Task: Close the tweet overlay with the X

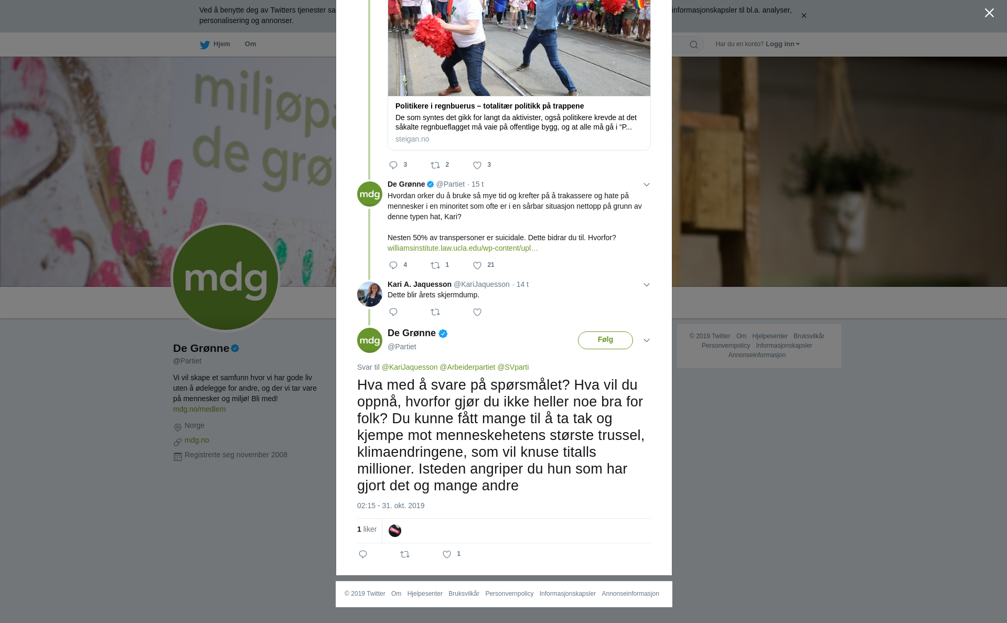Action: coord(989,13)
